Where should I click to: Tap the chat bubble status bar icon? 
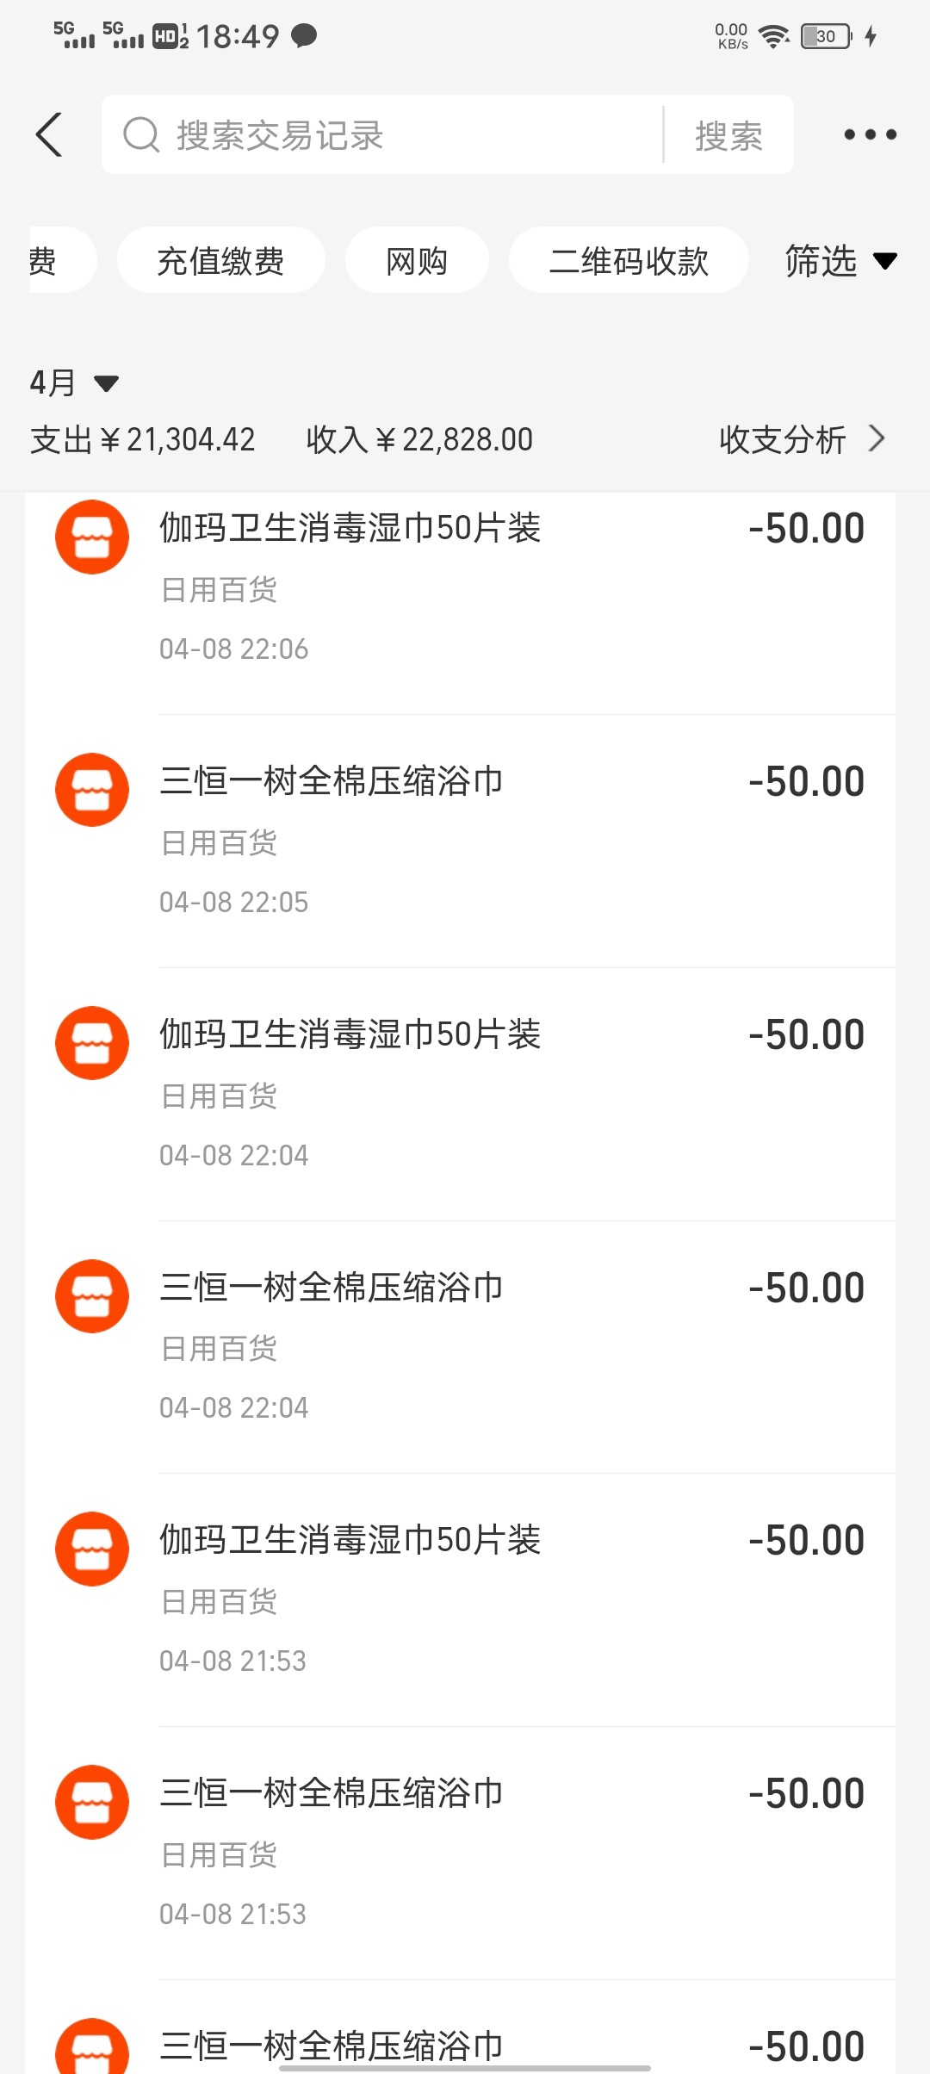[304, 36]
